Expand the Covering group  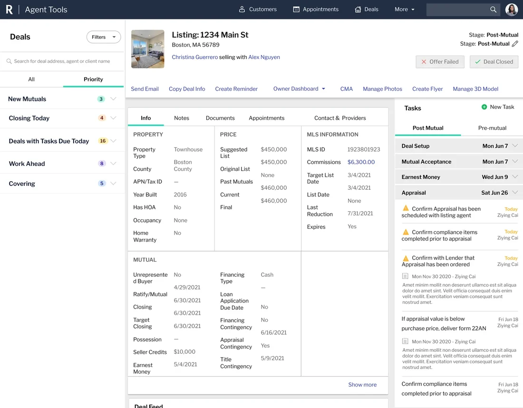click(114, 183)
